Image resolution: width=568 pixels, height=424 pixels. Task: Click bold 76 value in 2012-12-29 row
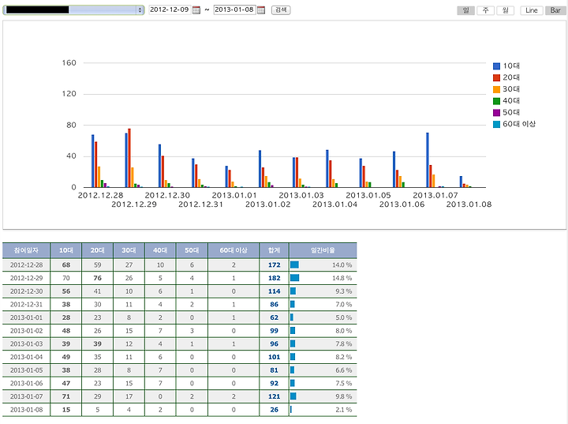point(98,278)
